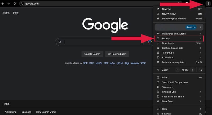212x115 pixels.
Task: Choose New Window from the menu
Action: (x=179, y=14)
